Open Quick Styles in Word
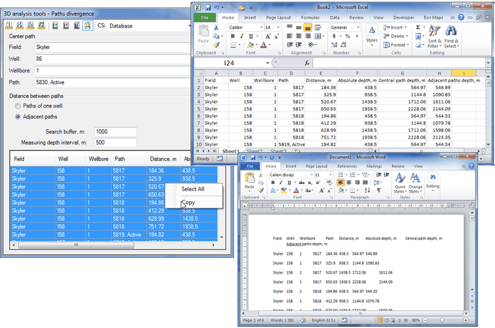Image resolution: width=495 pixels, height=328 pixels. (x=399, y=183)
